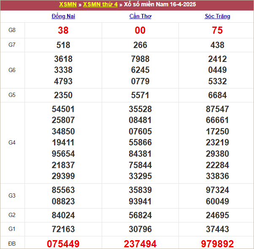Viewport: 254px width, 249px height.
Task: Click G2 number 84024
Action: coord(63,215)
